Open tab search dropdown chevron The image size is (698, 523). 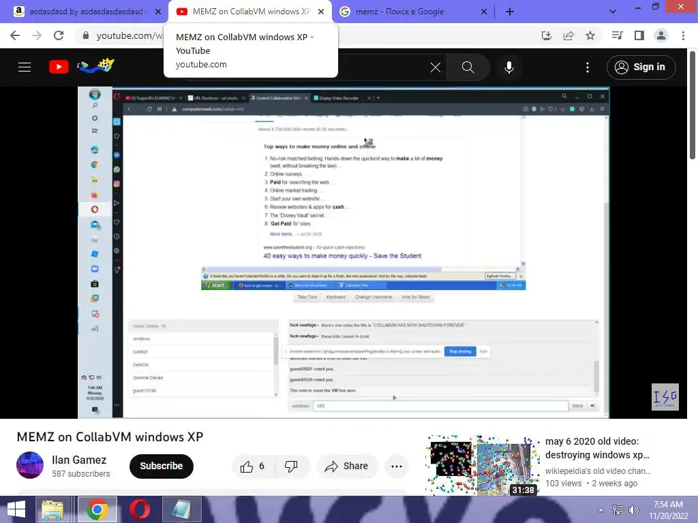click(x=613, y=12)
